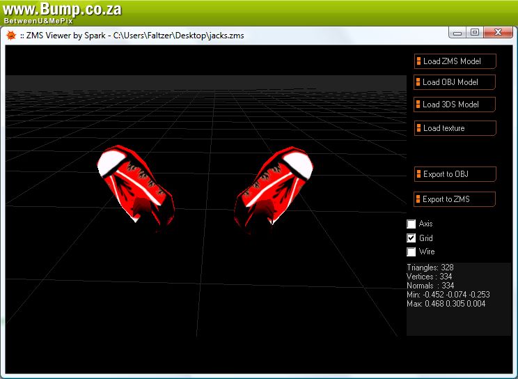
Task: Choose the Load 3DS Model label
Action: [x=450, y=105]
